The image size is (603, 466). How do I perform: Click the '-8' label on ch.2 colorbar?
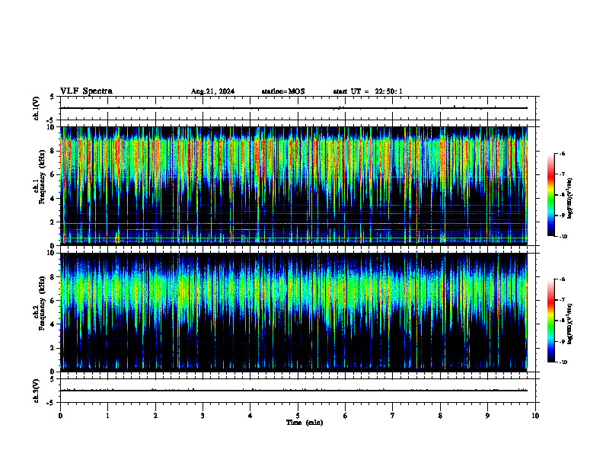562,321
